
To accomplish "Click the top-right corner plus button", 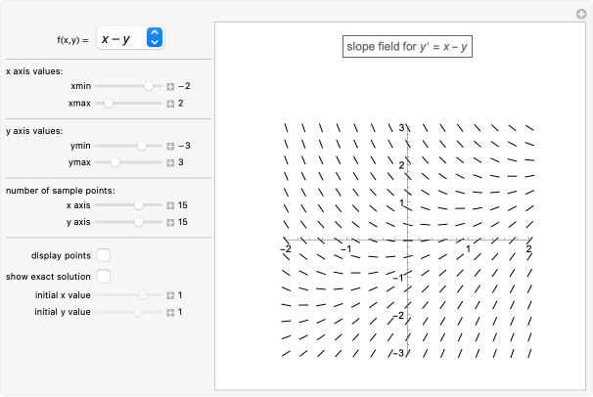I will tap(581, 13).
